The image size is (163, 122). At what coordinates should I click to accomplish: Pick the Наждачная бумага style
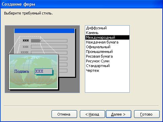107,42
